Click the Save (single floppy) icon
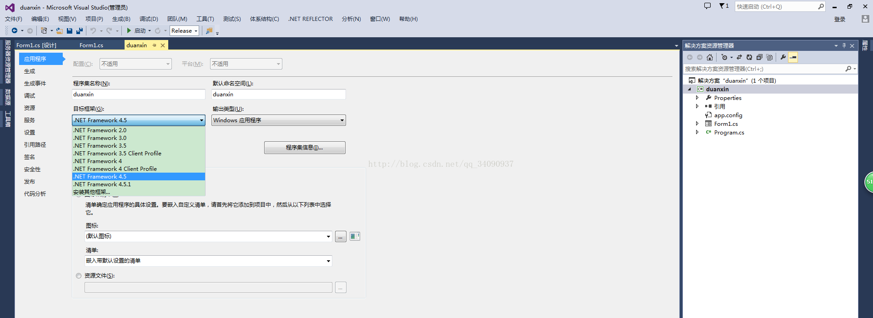This screenshot has width=873, height=318. (x=70, y=30)
